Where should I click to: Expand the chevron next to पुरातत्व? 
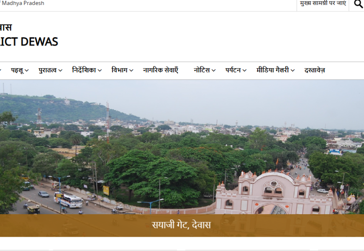pyautogui.click(x=61, y=71)
